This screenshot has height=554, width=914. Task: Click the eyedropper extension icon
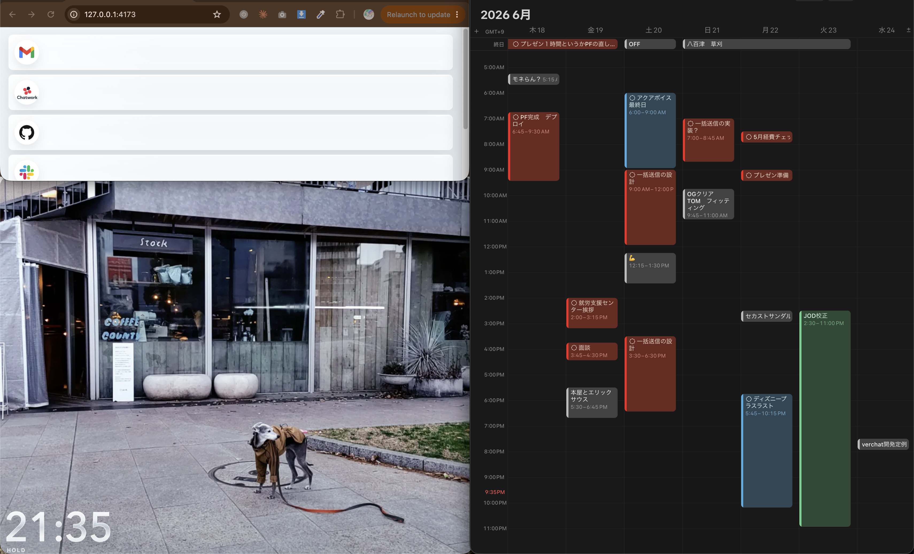(x=321, y=14)
